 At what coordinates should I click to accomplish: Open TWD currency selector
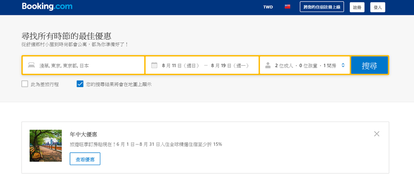[x=268, y=7]
